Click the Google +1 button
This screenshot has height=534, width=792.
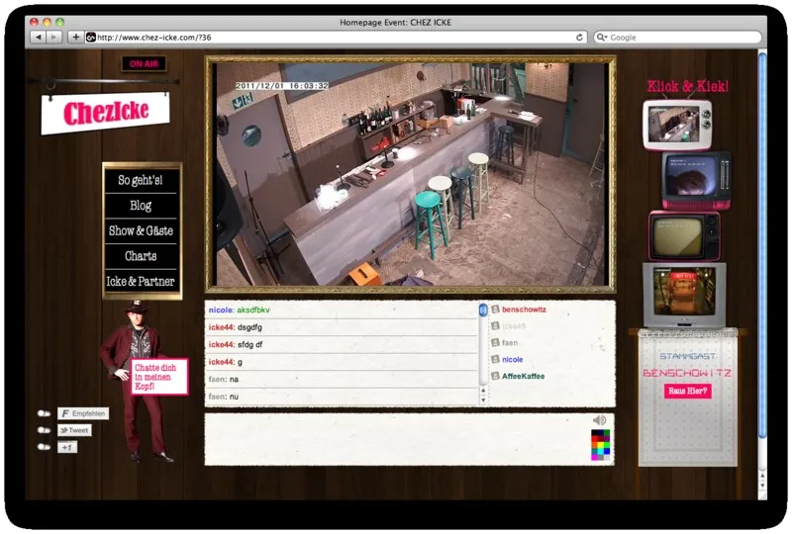pyautogui.click(x=67, y=447)
